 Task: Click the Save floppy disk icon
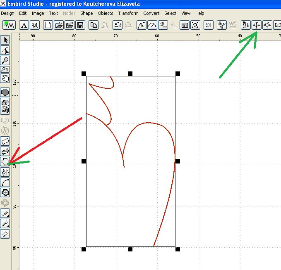click(80, 25)
